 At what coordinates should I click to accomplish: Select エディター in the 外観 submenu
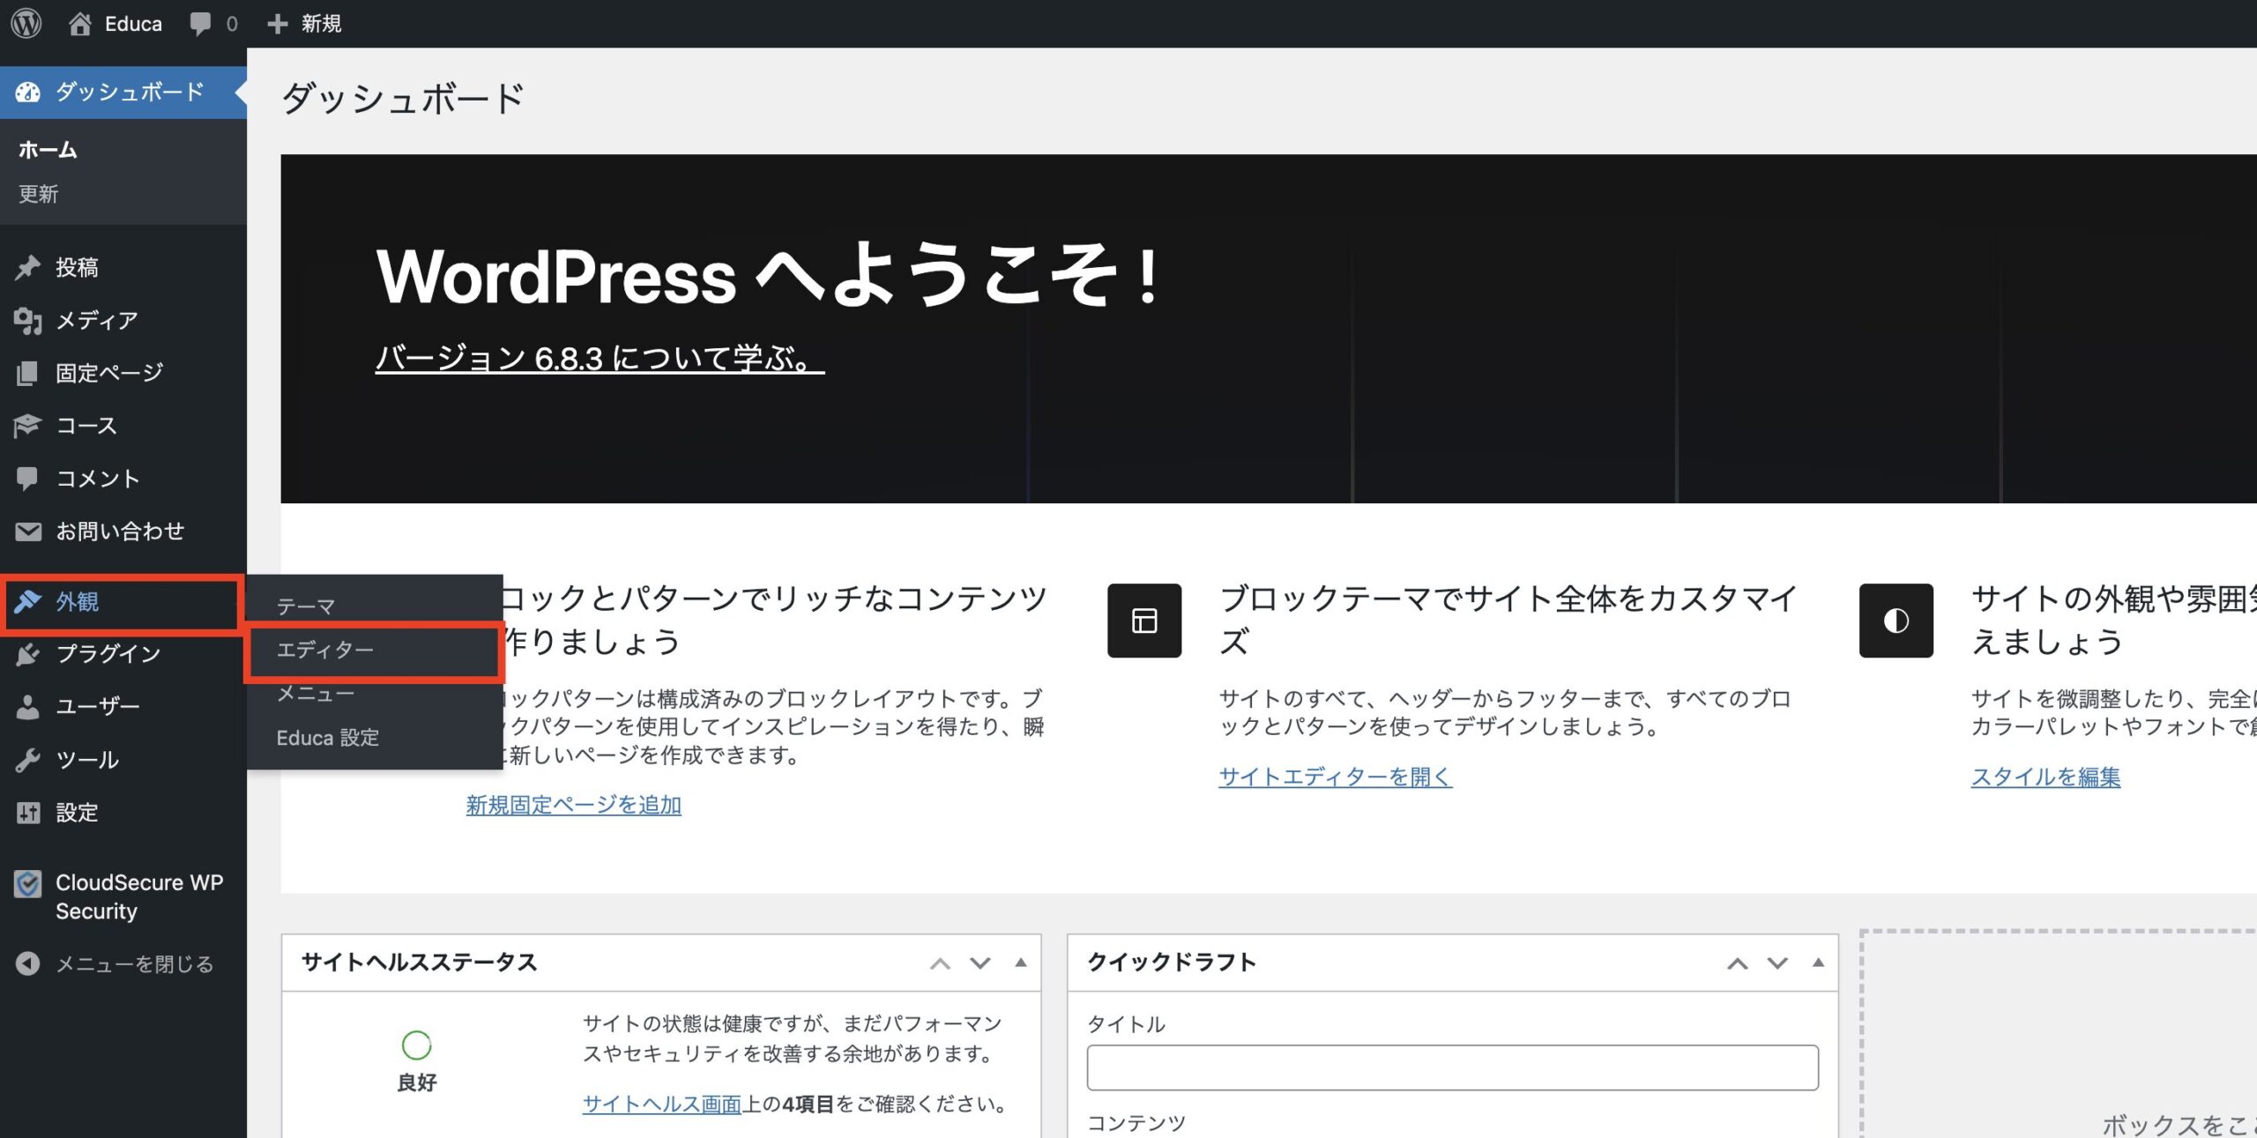pyautogui.click(x=325, y=650)
